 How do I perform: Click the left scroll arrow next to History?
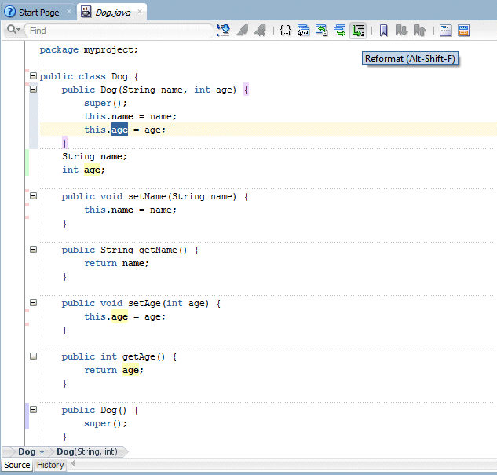click(73, 463)
